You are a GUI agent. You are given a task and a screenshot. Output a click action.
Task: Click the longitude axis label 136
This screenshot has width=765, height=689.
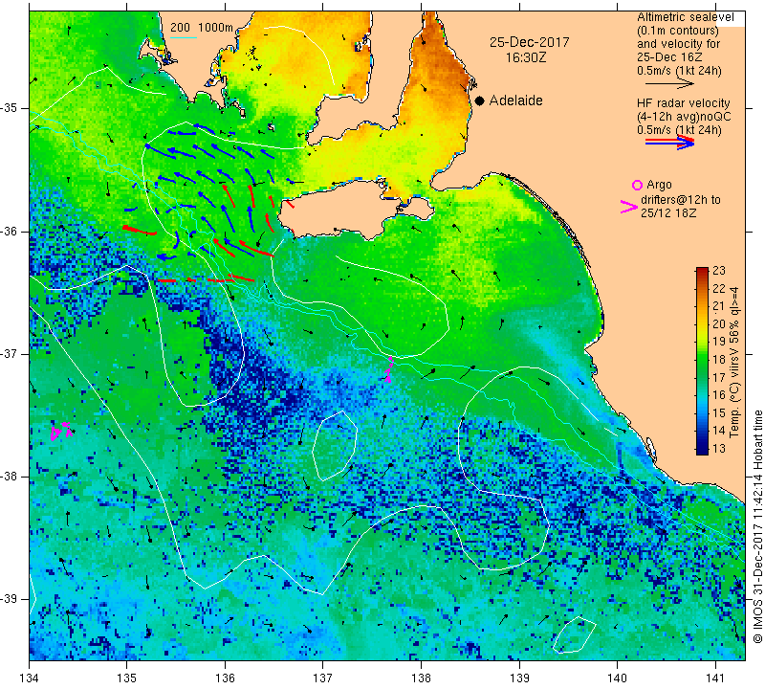coord(225,678)
